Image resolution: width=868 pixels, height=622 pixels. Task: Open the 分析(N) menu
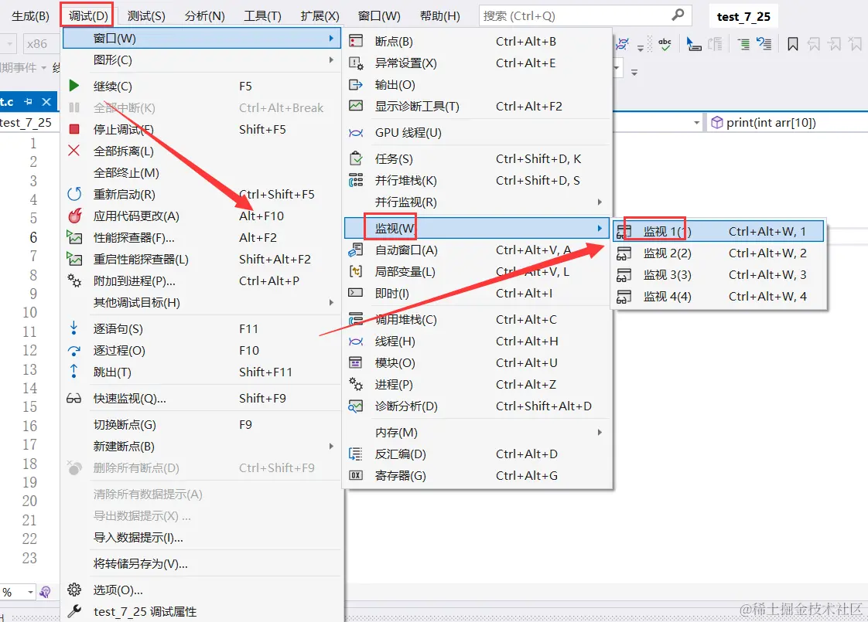204,16
